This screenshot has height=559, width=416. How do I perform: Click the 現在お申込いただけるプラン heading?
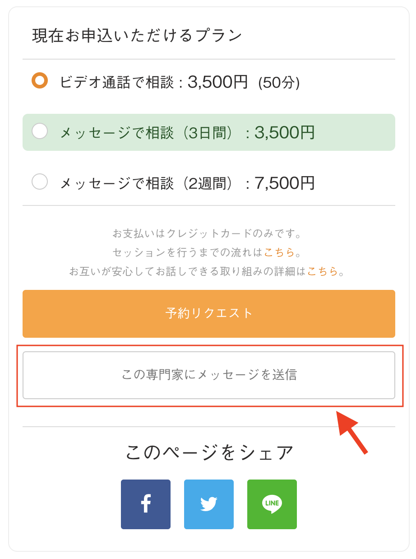coord(137,36)
